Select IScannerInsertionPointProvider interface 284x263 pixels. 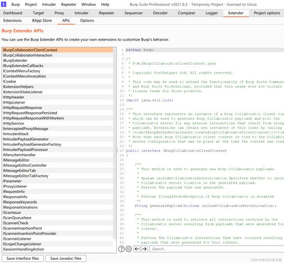57,234
